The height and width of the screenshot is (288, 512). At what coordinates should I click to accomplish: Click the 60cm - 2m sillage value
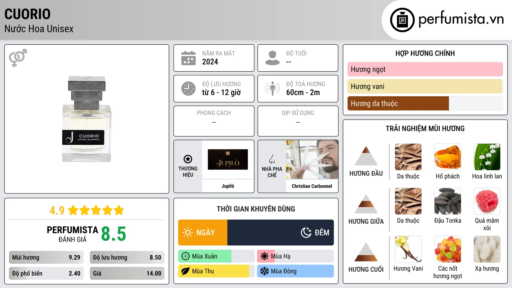click(x=303, y=92)
